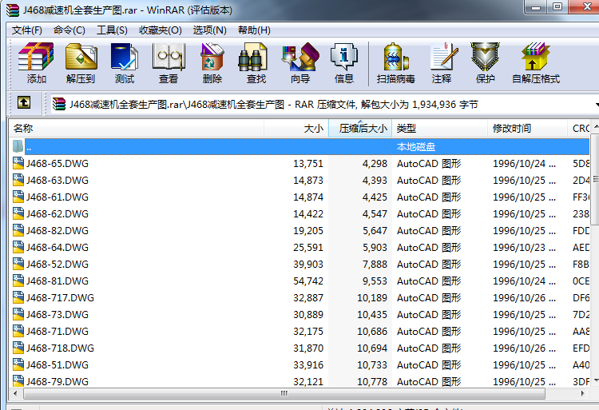Image resolution: width=599 pixels, height=410 pixels.
Task: Click the DWG icon beside J468-51.DWG
Action: pos(18,365)
